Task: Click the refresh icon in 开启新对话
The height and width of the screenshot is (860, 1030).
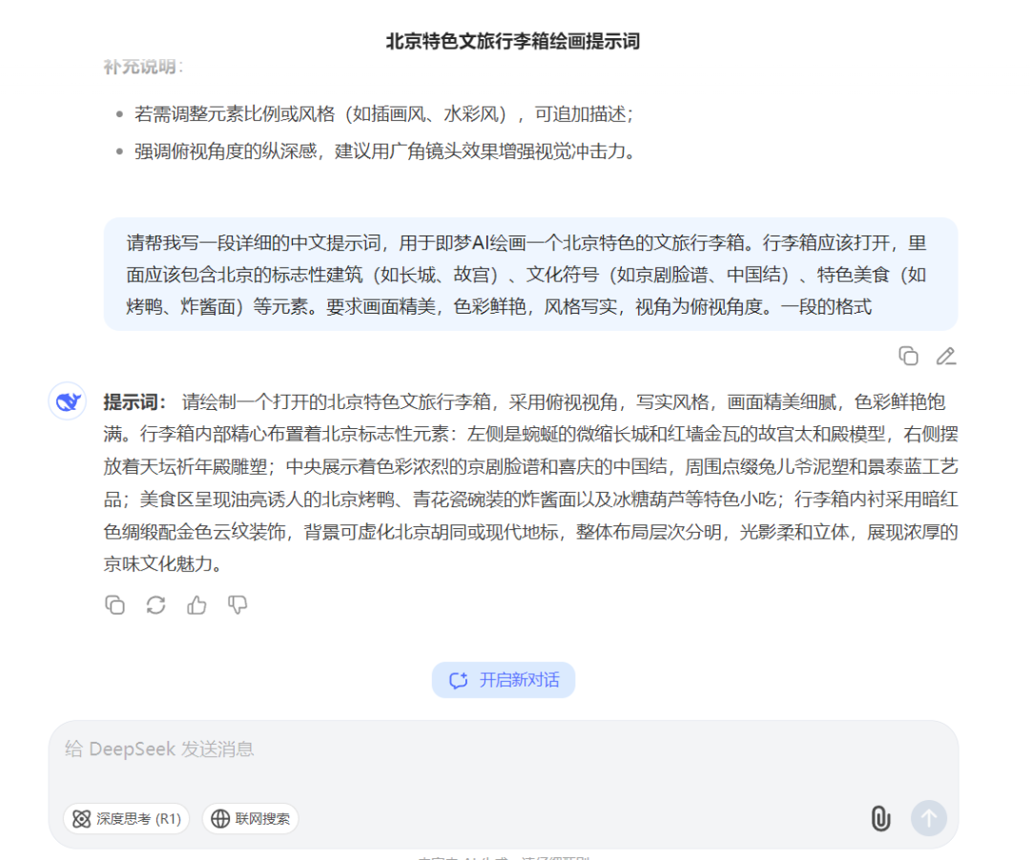Action: click(457, 680)
